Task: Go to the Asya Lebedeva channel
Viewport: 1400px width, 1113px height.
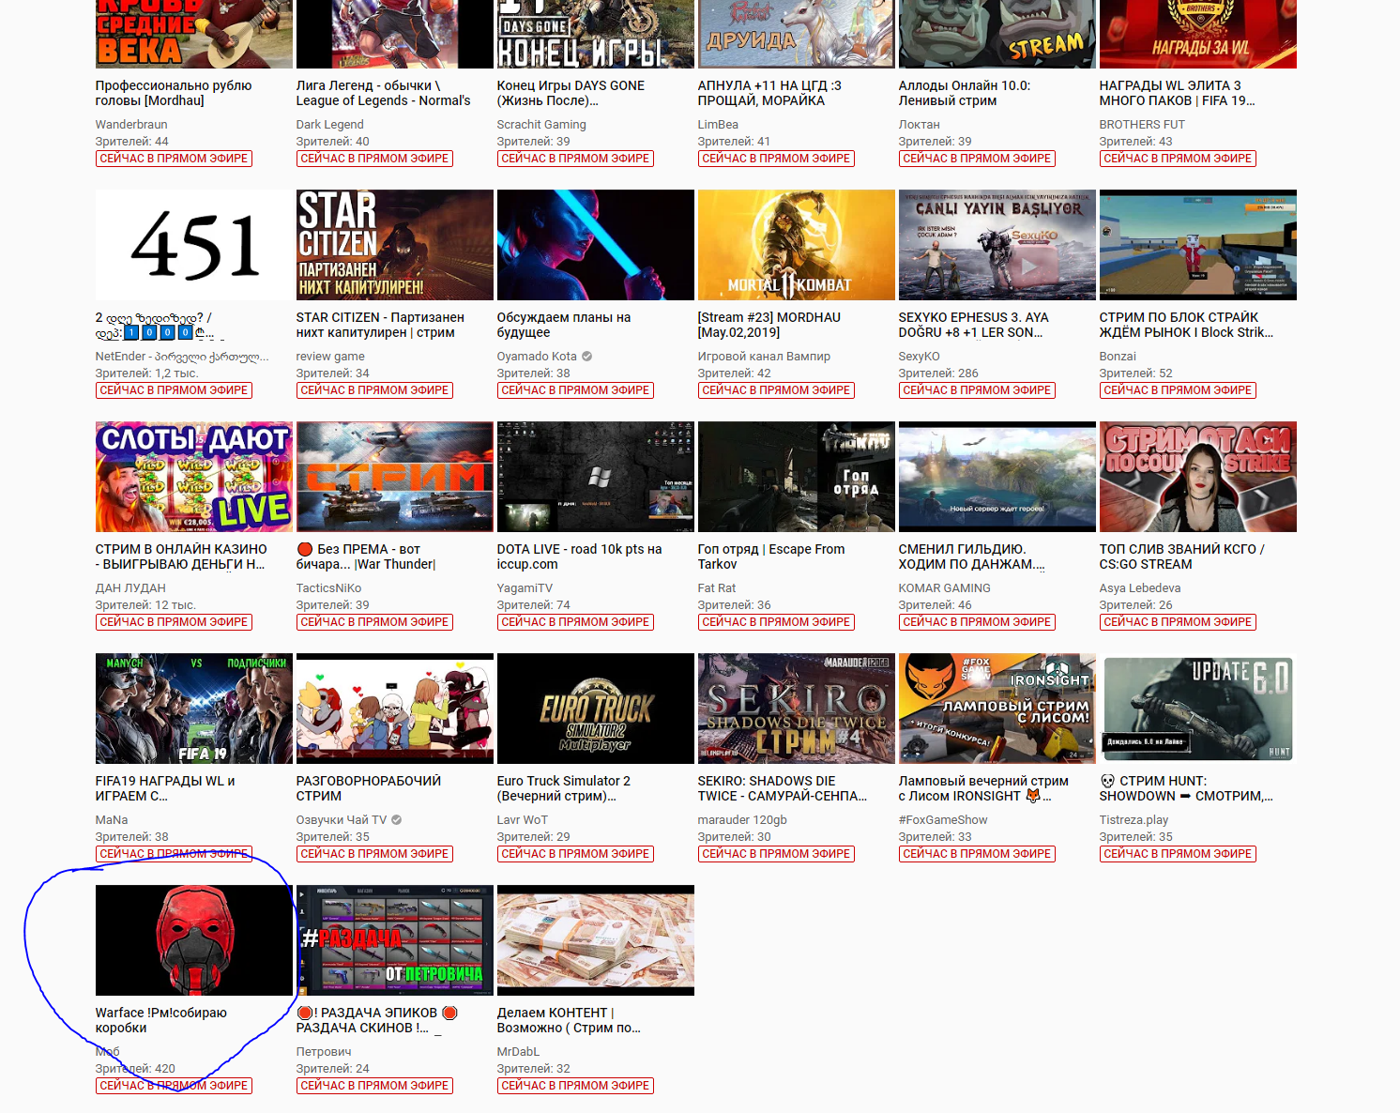Action: [x=1139, y=588]
